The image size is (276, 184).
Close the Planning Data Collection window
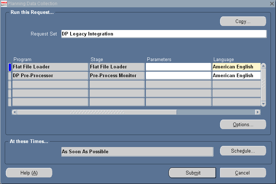[272, 4]
